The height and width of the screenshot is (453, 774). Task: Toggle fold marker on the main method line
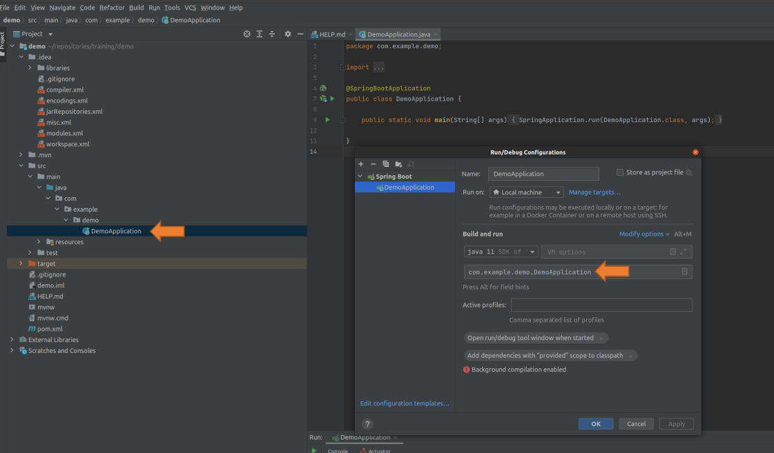(343, 120)
